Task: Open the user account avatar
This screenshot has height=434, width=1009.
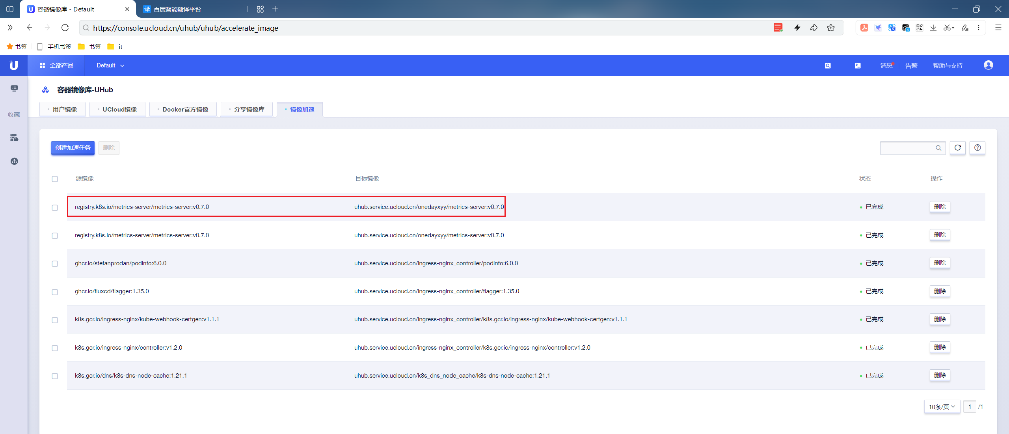Action: pos(988,65)
